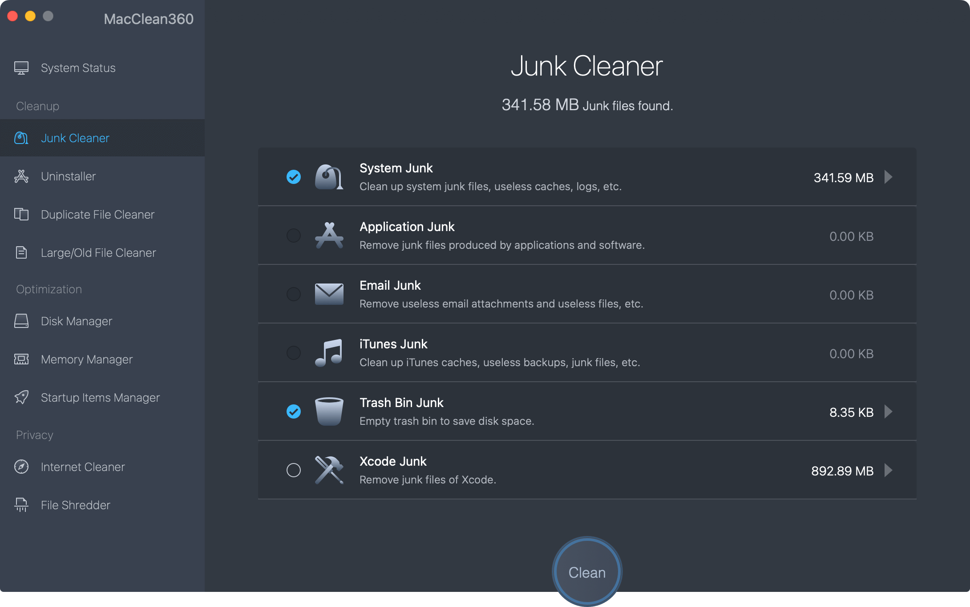970x607 pixels.
Task: Open the Internet Cleaner
Action: click(82, 467)
